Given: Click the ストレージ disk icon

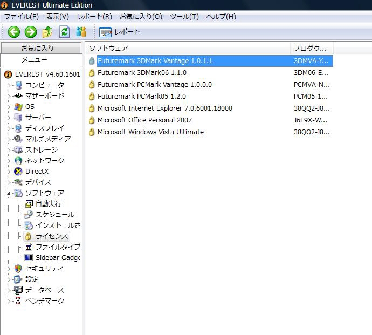Looking at the screenshot, I should (x=18, y=150).
